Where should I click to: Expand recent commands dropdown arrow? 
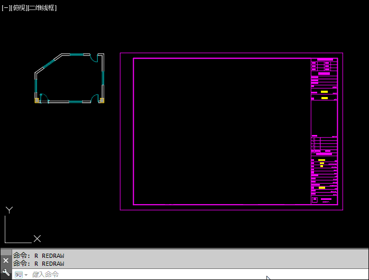coord(26,275)
